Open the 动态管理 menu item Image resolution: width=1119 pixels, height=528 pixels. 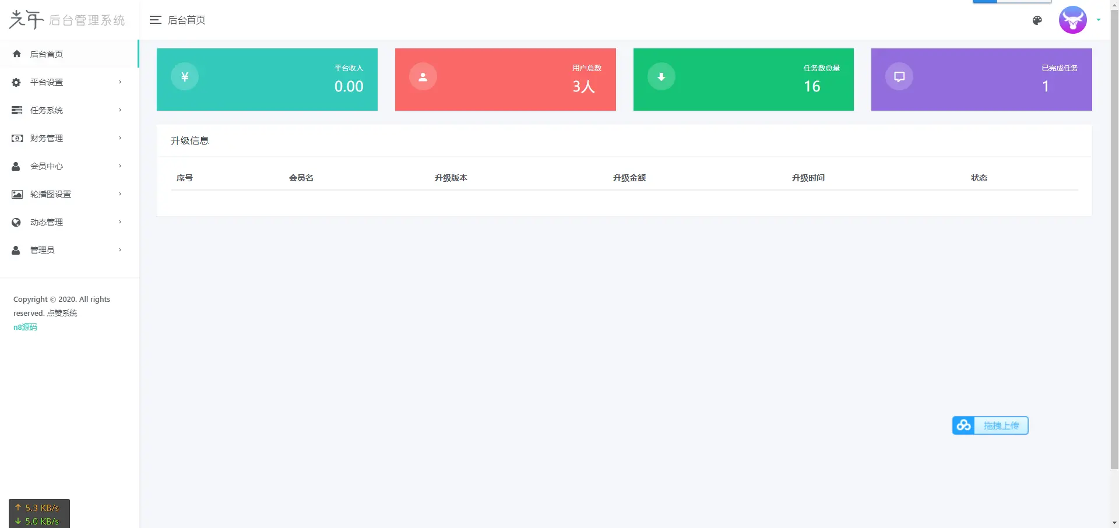click(x=69, y=222)
